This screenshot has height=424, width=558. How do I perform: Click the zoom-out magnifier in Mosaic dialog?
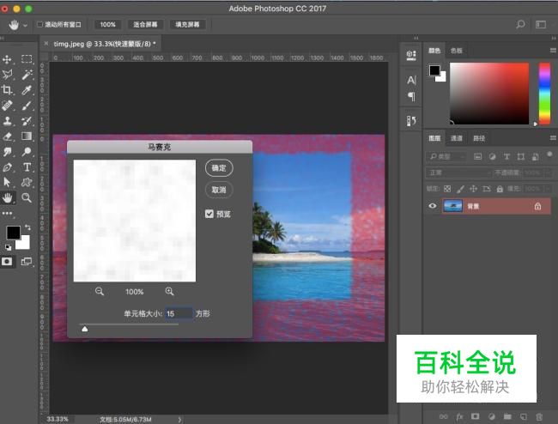pos(100,292)
